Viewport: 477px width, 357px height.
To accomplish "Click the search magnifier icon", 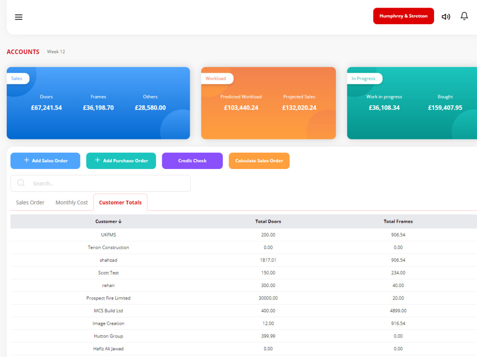I will pyautogui.click(x=21, y=183).
